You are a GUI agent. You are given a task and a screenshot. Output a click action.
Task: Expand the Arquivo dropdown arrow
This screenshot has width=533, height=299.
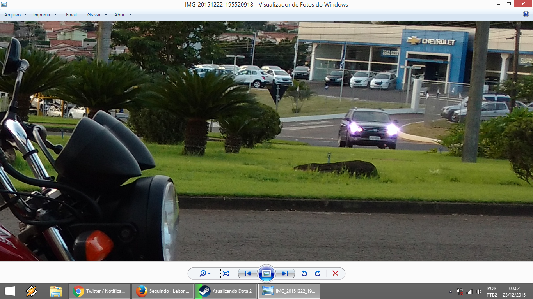point(25,14)
